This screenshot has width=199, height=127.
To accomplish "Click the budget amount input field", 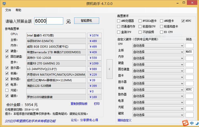I will click(48, 21).
